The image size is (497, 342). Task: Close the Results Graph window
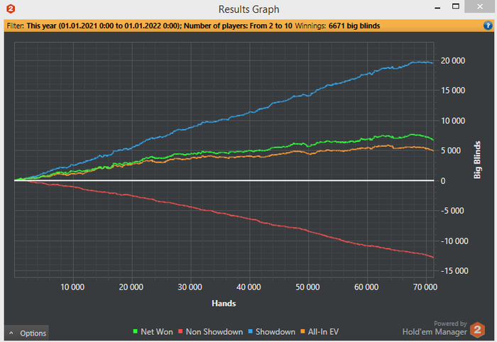pos(480,6)
